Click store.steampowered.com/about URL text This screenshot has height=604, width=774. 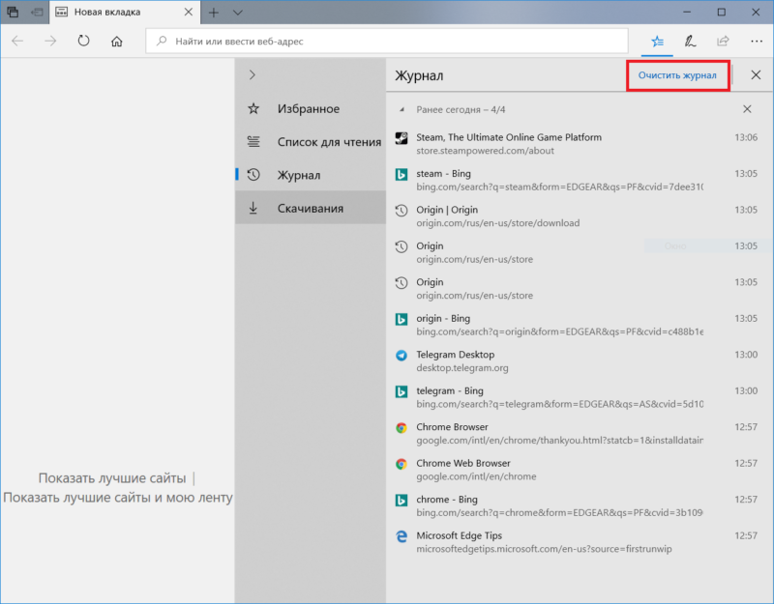[x=485, y=151]
